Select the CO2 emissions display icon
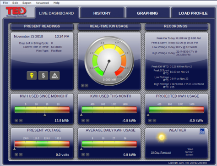Image resolution: width=217 pixels, height=166 pixels. click(54, 76)
